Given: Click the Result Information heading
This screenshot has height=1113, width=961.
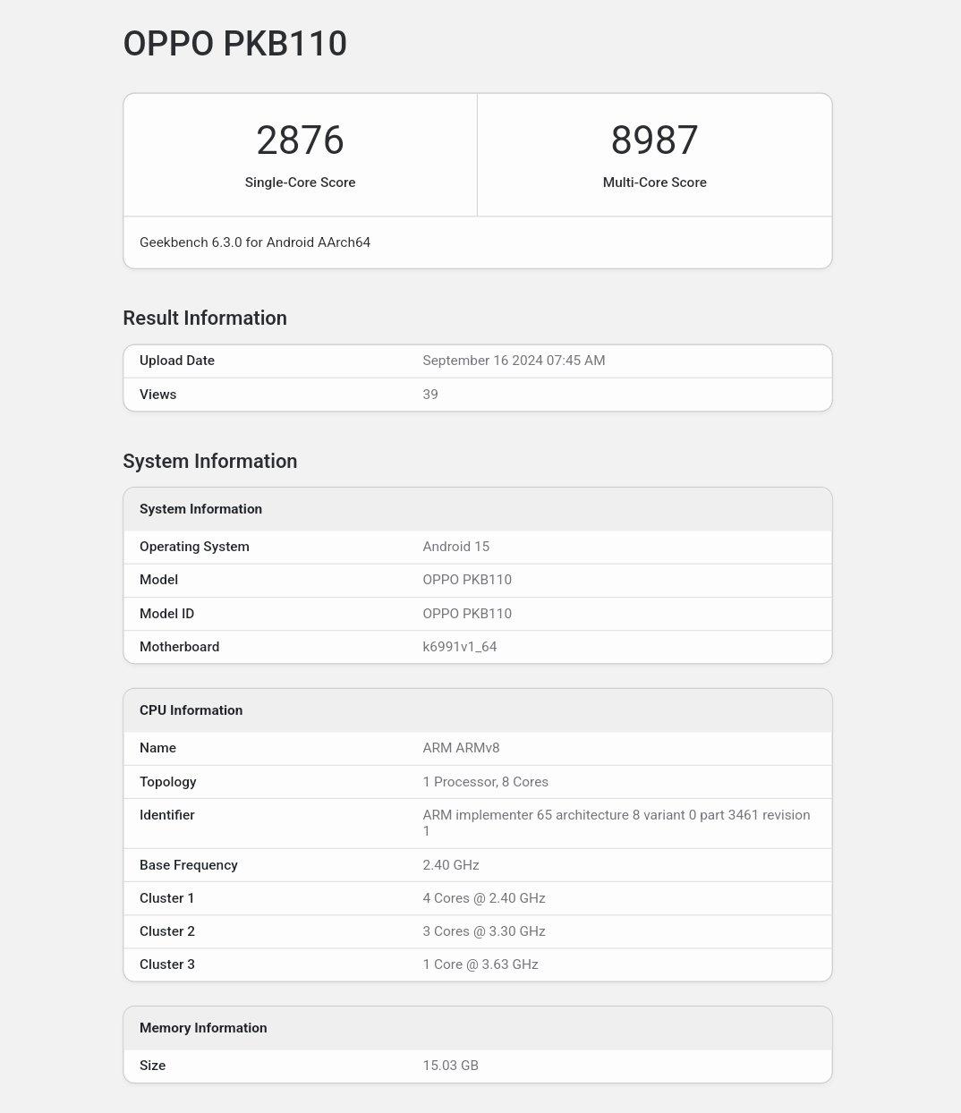Looking at the screenshot, I should click(205, 319).
